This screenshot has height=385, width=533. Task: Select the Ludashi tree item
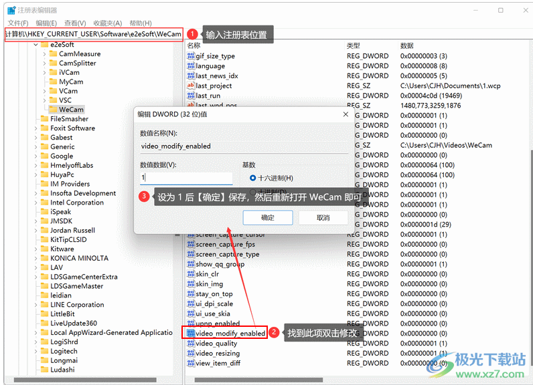pos(62,370)
